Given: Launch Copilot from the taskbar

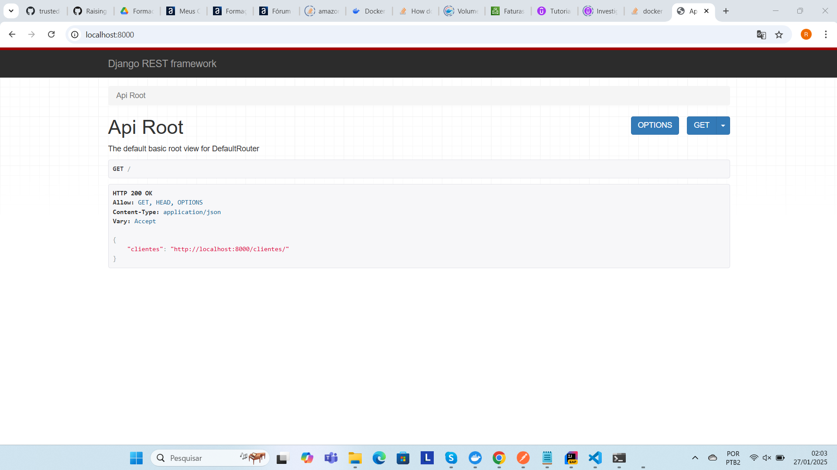Looking at the screenshot, I should coord(307,458).
